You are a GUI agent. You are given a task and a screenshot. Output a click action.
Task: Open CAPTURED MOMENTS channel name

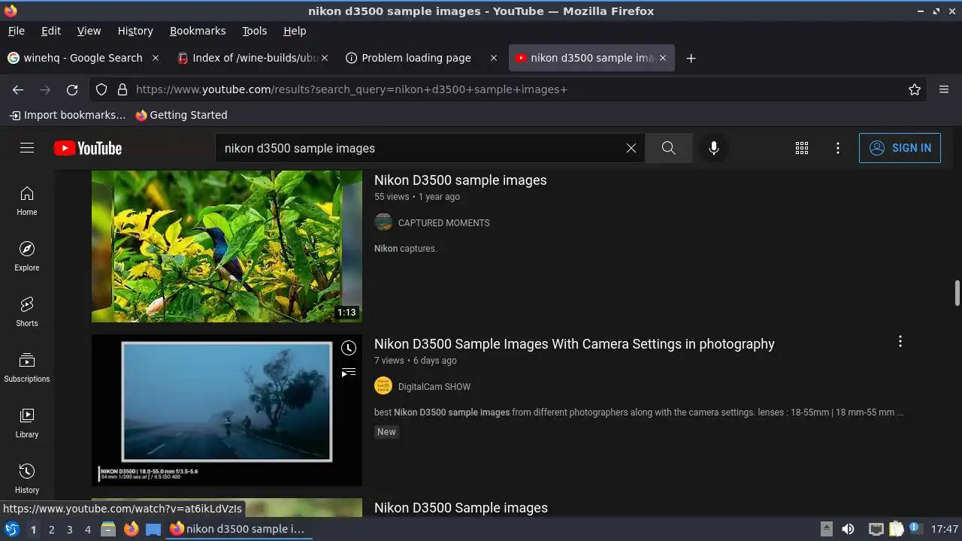point(443,223)
